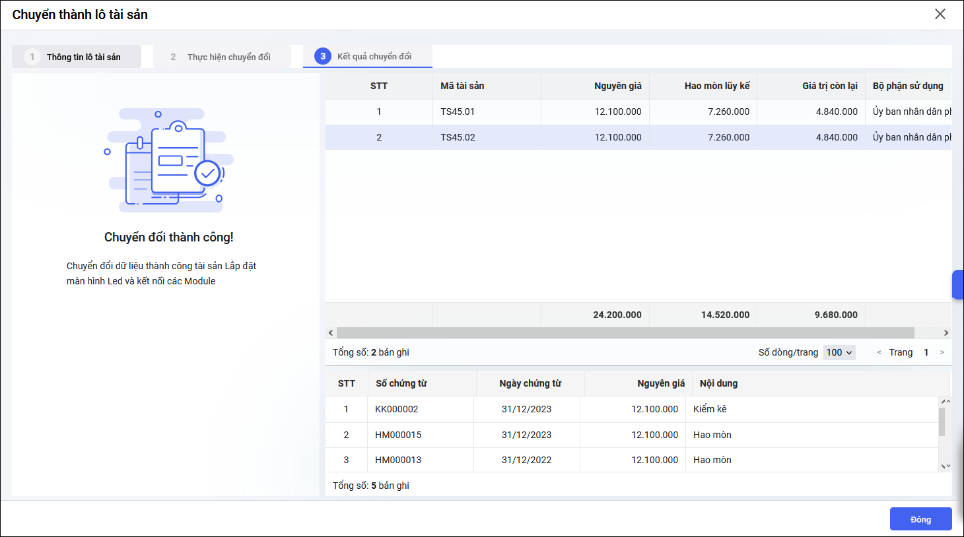Click the blue side panel handle
This screenshot has height=537, width=964.
pyautogui.click(x=957, y=284)
